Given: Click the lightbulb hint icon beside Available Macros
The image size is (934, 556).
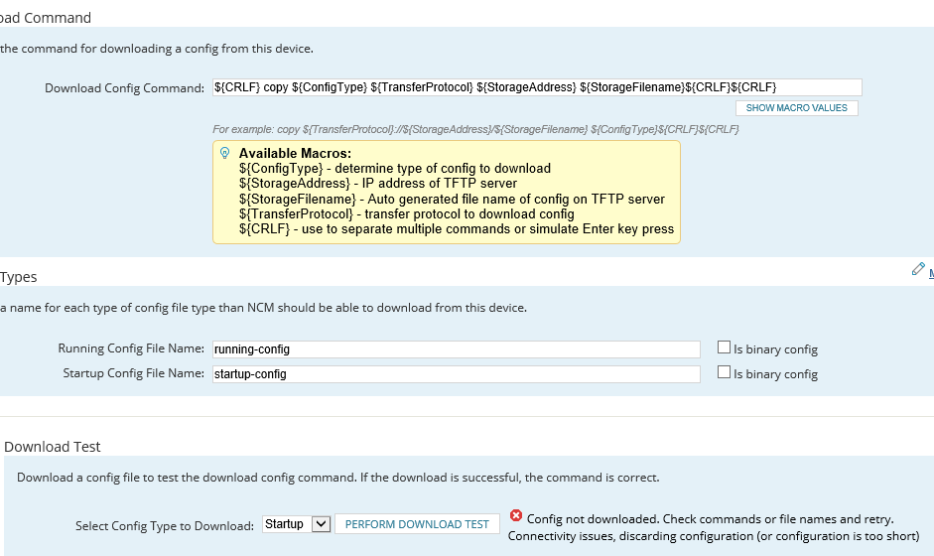Looking at the screenshot, I should tap(224, 153).
